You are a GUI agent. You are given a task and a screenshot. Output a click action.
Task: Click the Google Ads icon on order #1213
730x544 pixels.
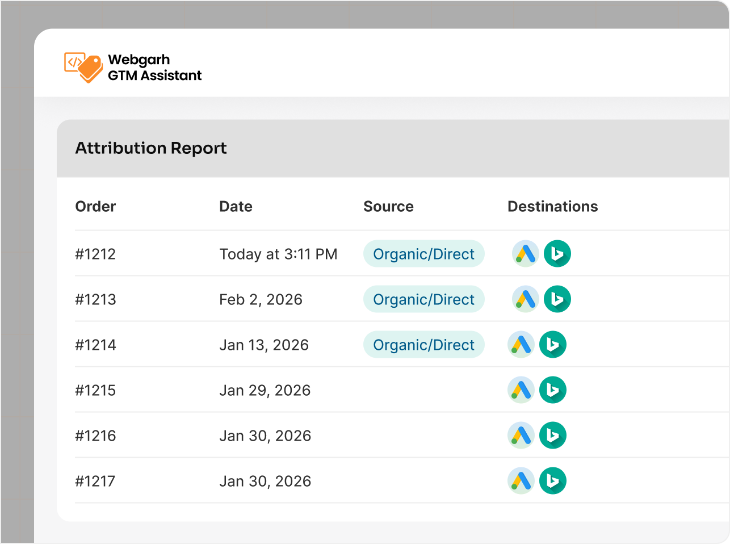(525, 299)
